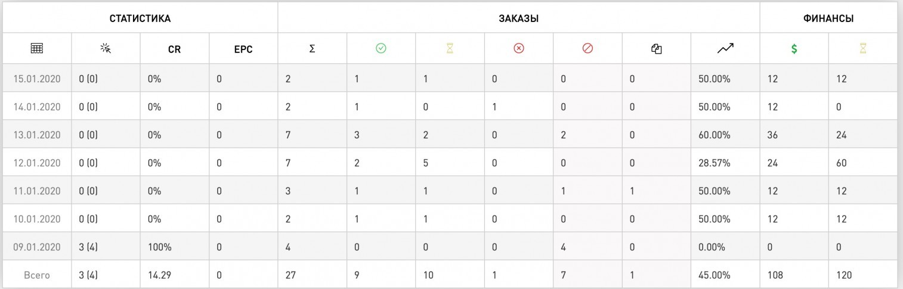Click the yellow hourglass pending orders icon
903x289 pixels.
(x=450, y=49)
